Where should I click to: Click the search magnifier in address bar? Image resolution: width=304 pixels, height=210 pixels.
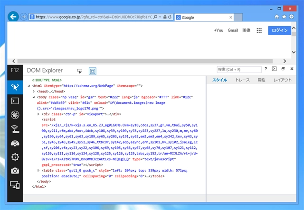coord(155,17)
